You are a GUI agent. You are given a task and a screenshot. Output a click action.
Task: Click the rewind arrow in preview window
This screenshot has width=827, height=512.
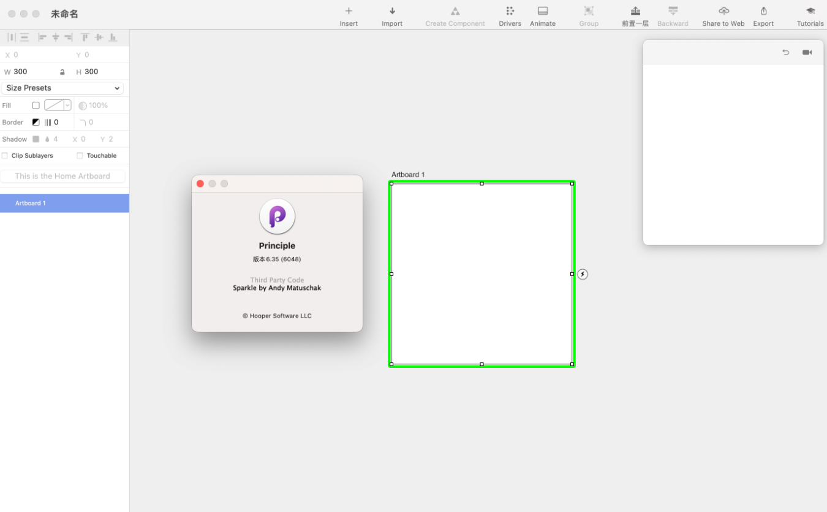point(786,52)
